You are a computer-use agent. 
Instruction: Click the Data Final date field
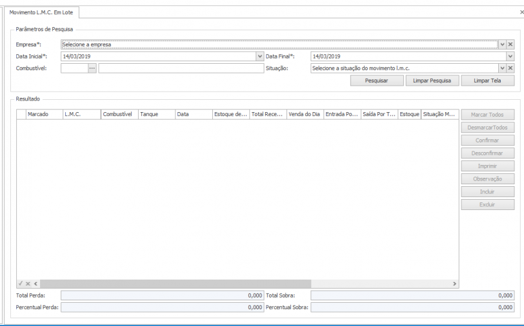tap(408, 57)
